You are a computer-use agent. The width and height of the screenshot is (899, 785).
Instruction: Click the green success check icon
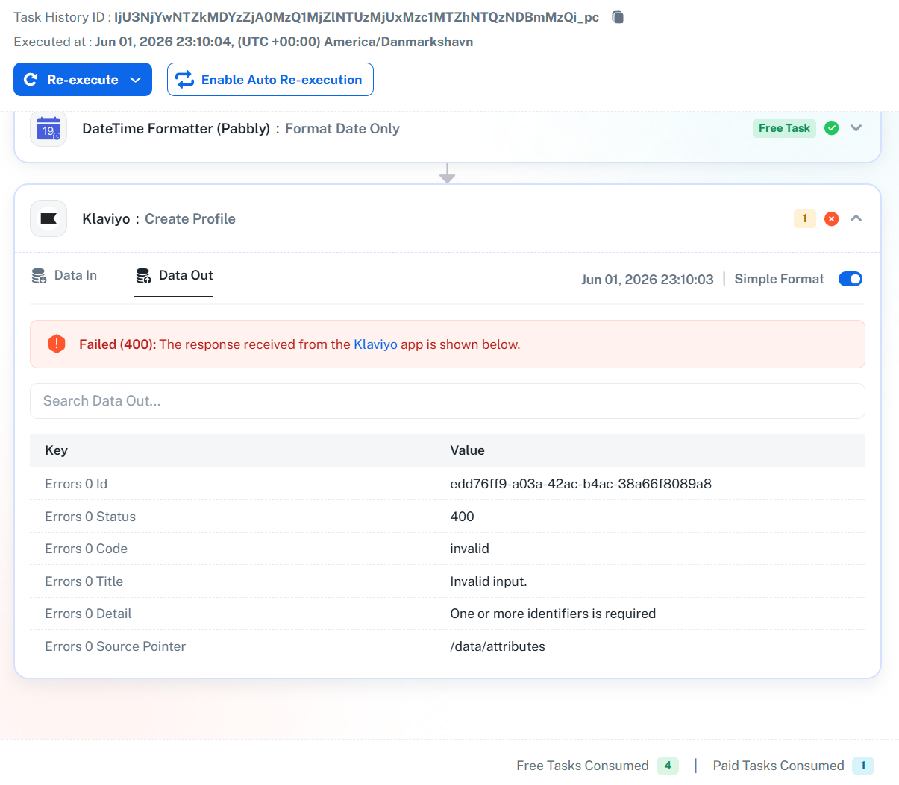pos(831,128)
